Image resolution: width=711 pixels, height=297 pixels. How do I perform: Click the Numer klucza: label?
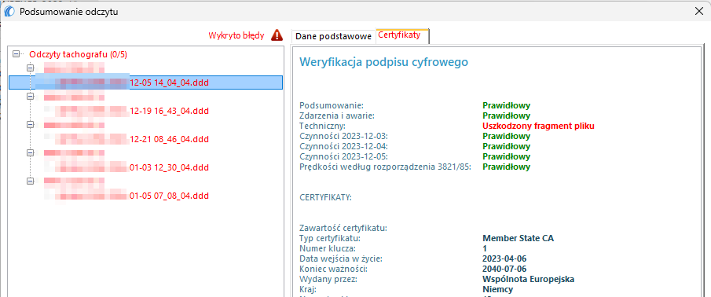click(x=327, y=248)
